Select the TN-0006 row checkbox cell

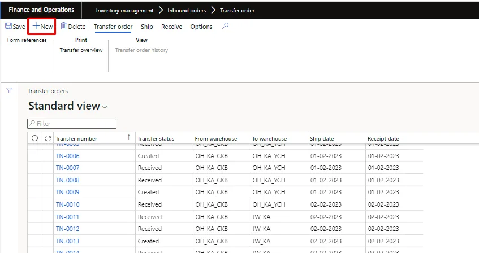click(x=35, y=156)
